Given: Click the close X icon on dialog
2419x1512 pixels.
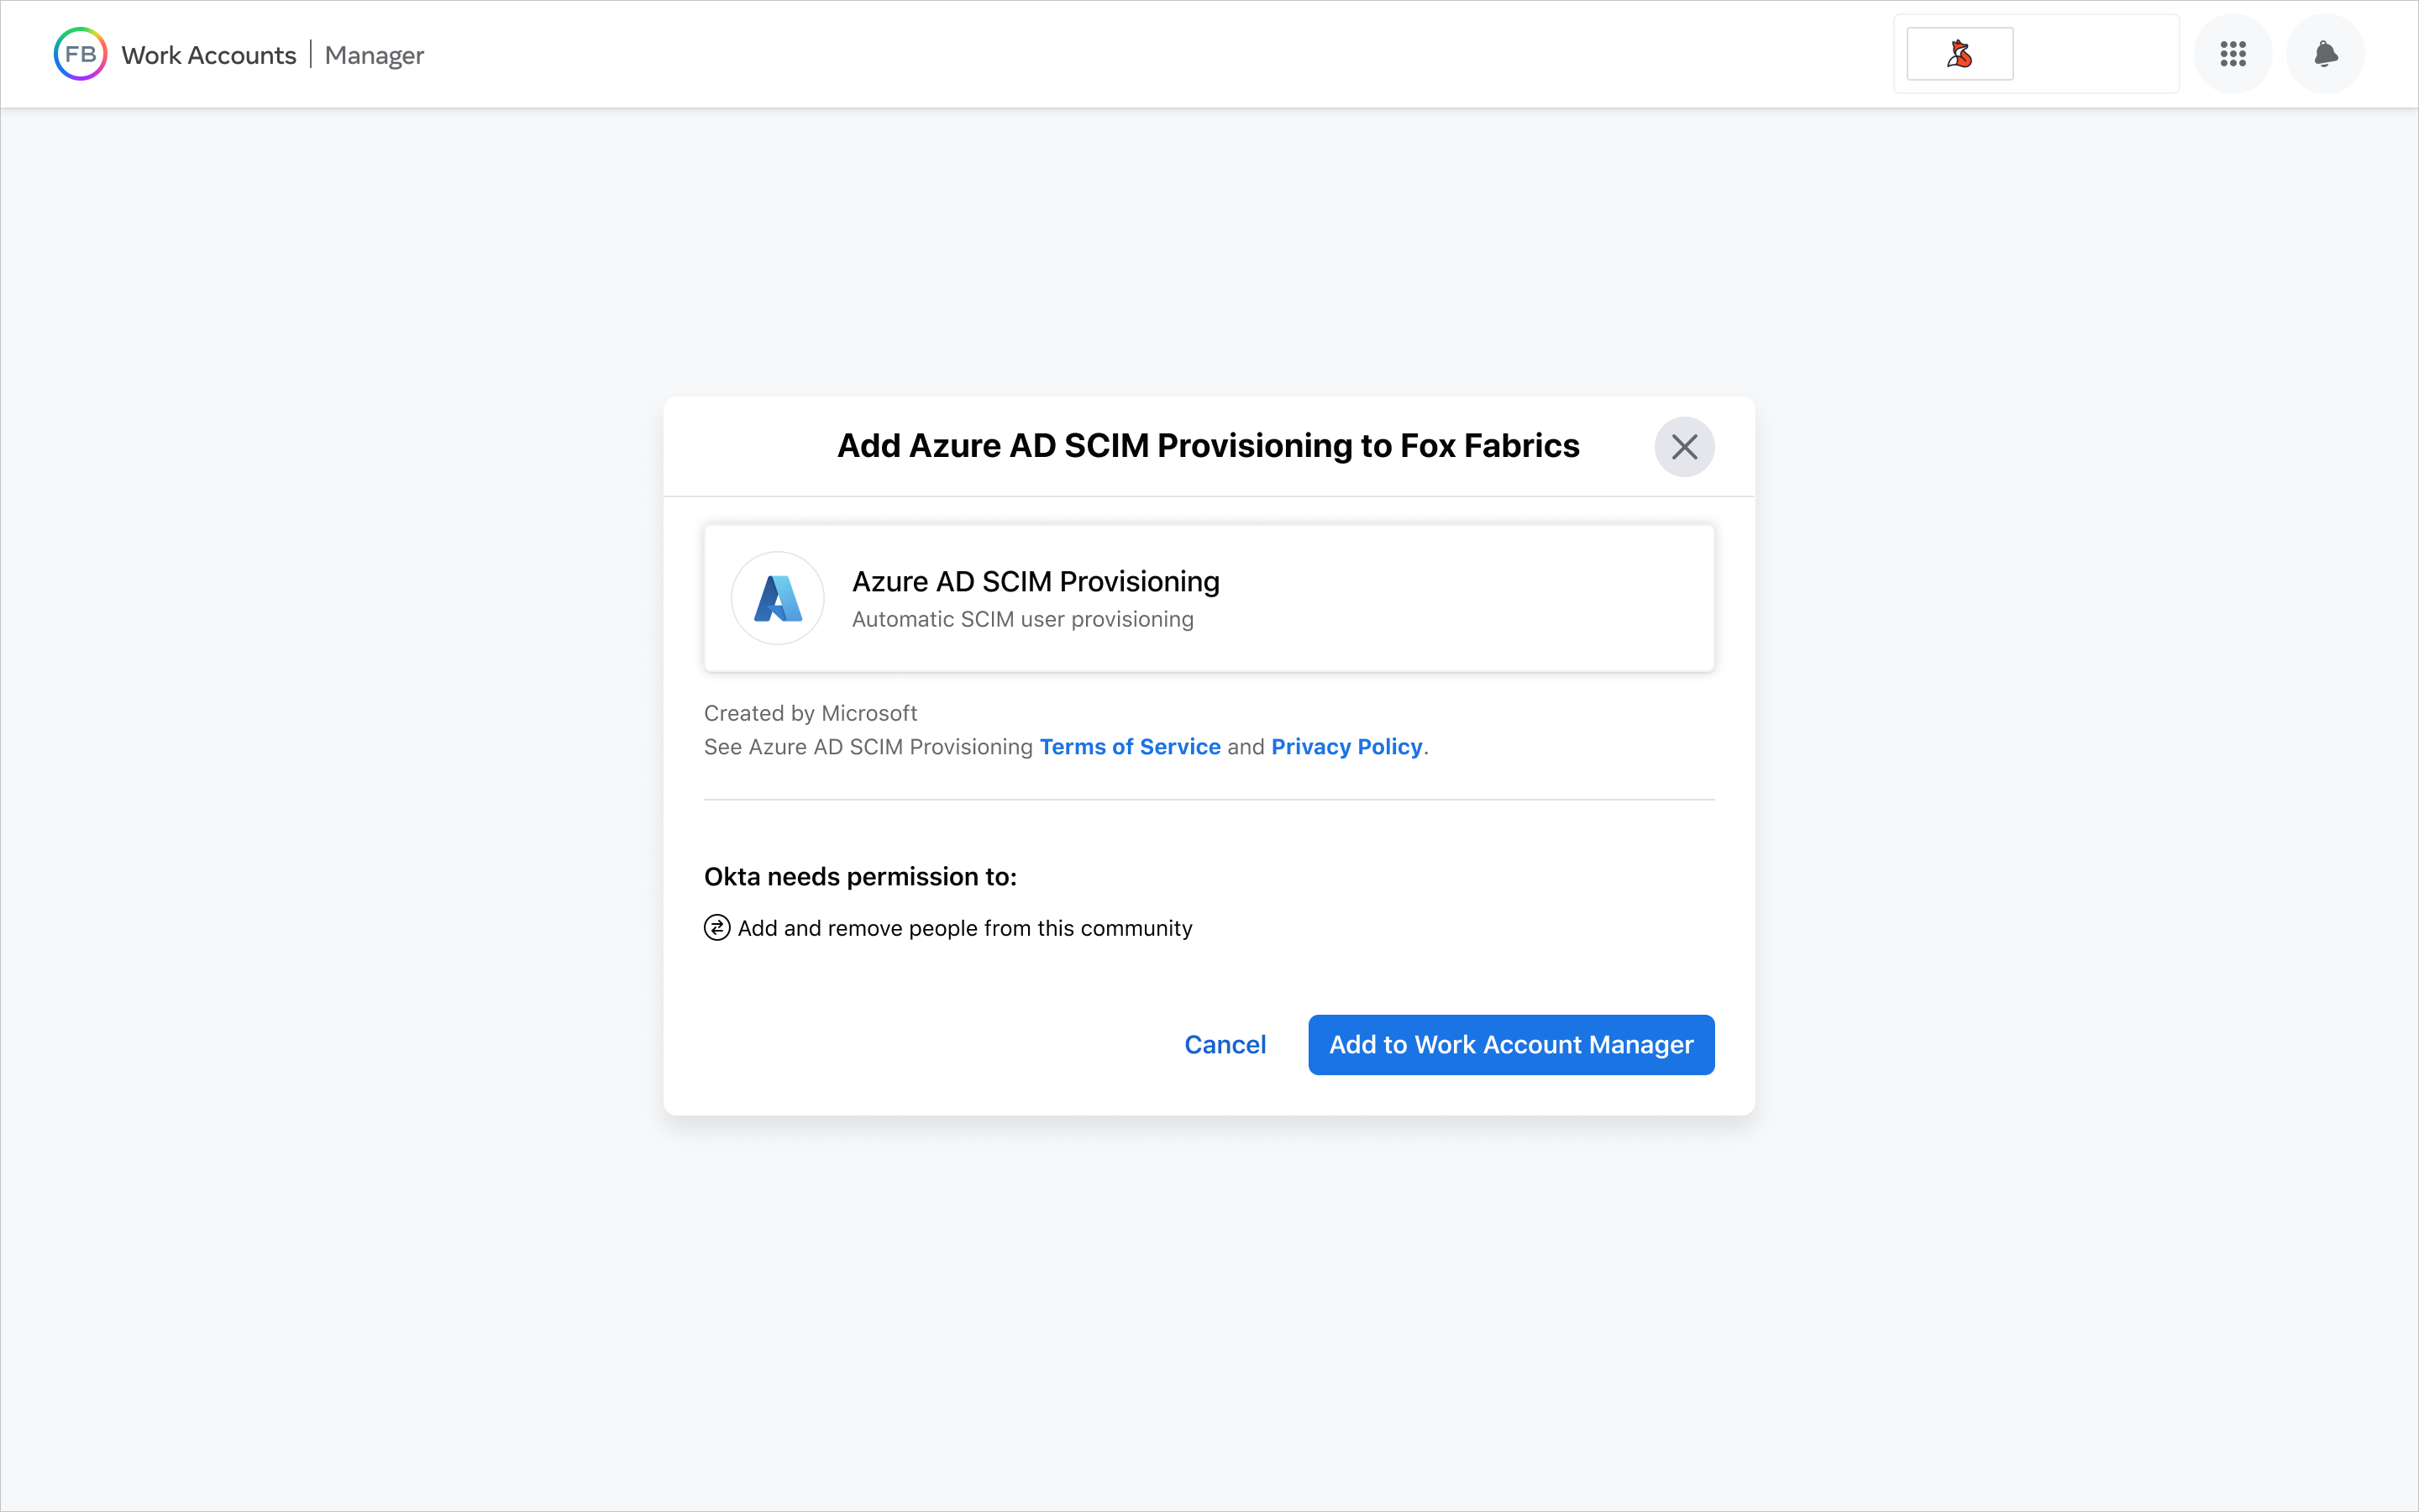Looking at the screenshot, I should 1682,444.
